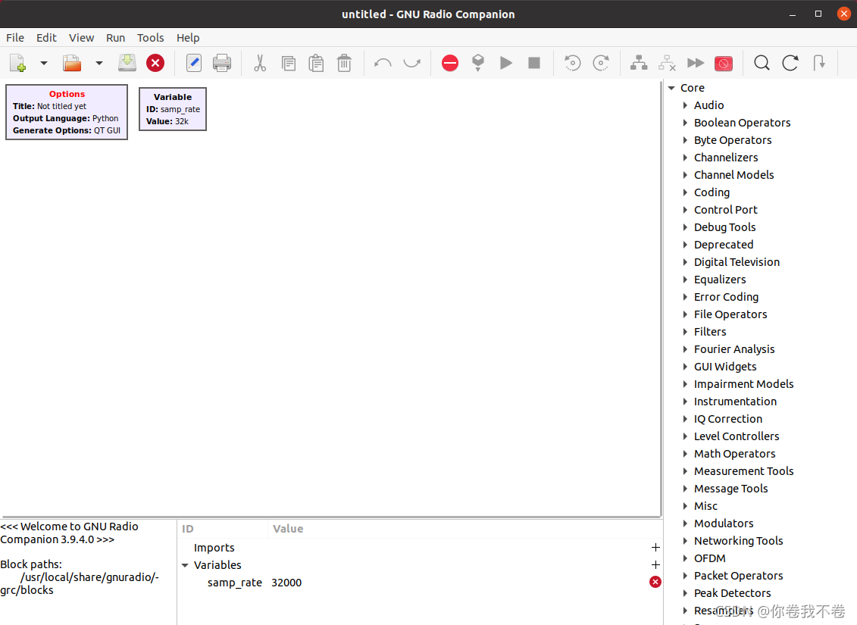This screenshot has width=857, height=625.
Task: Expand the Filters category
Action: click(x=685, y=332)
